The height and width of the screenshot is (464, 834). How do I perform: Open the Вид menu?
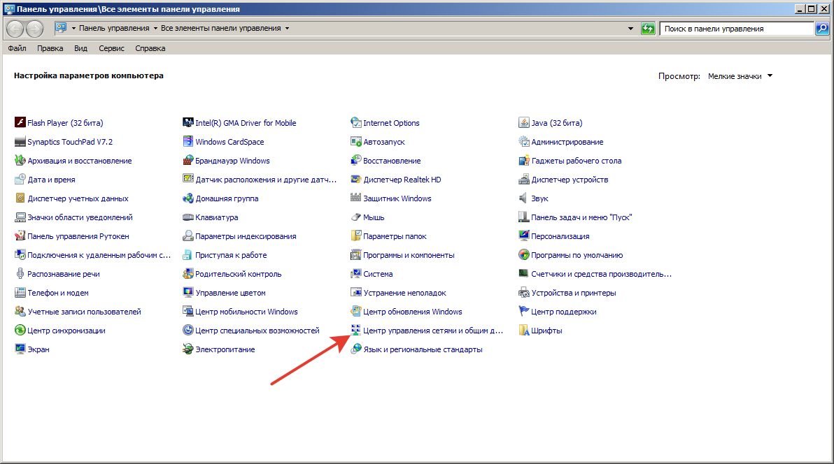pyautogui.click(x=81, y=48)
